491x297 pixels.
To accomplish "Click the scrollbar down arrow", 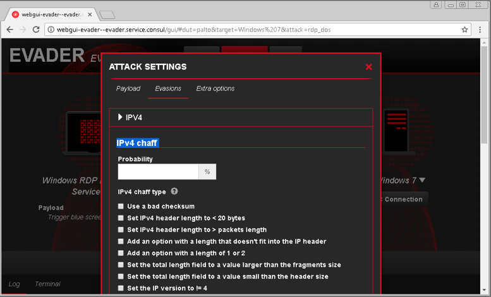I will pos(484,290).
